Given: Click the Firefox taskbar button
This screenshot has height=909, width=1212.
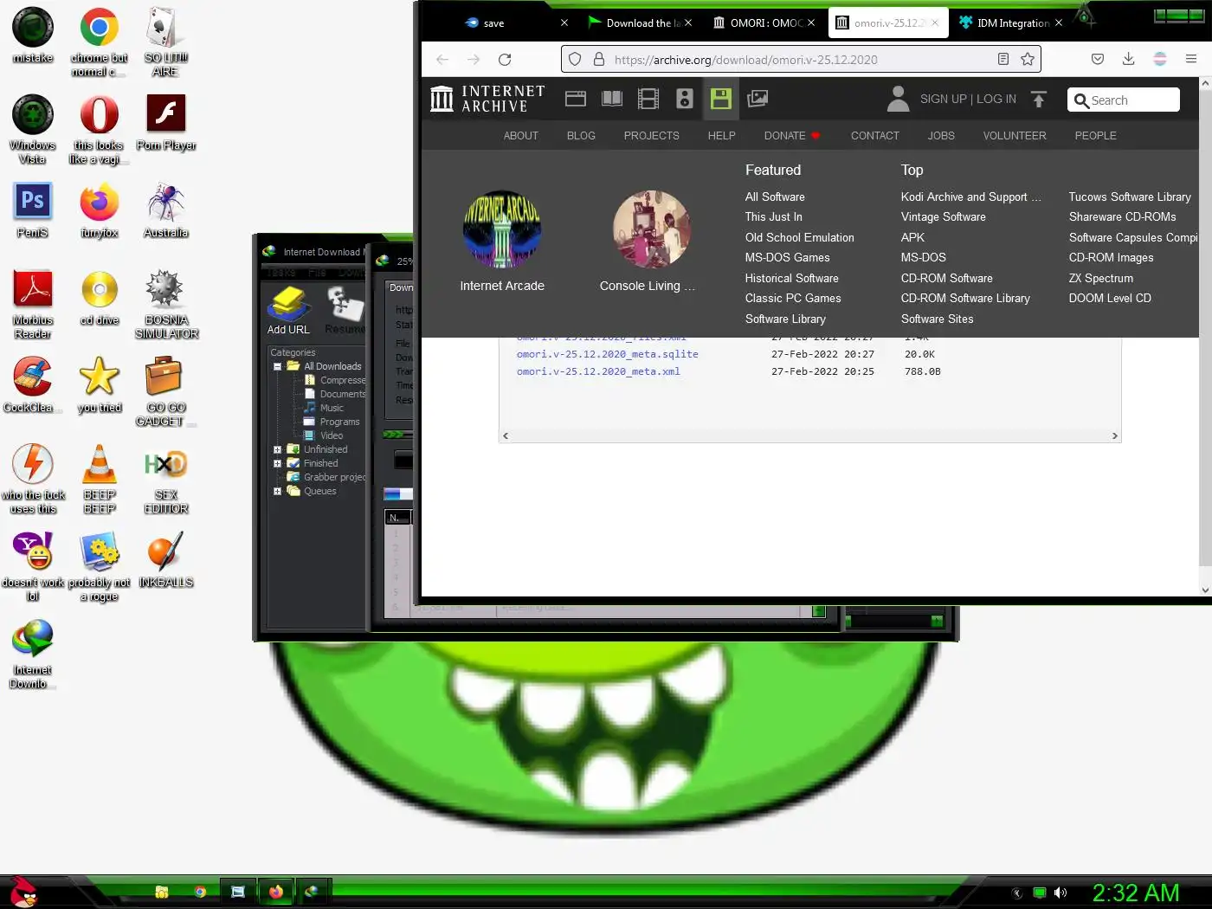Looking at the screenshot, I should point(276,892).
